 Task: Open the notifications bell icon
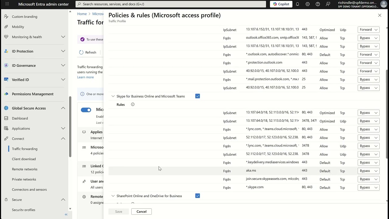298,4
